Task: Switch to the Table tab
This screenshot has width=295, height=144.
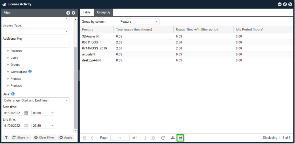Action: pyautogui.click(x=86, y=12)
